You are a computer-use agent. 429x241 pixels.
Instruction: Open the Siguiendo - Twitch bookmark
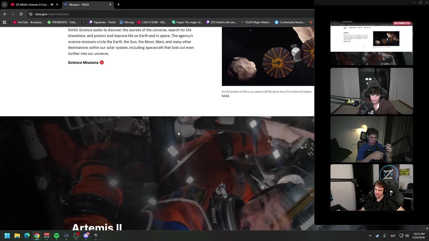102,22
